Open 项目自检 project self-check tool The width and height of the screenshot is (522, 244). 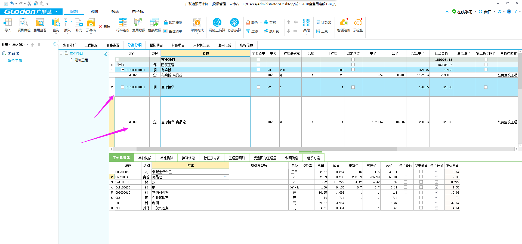pos(24,25)
